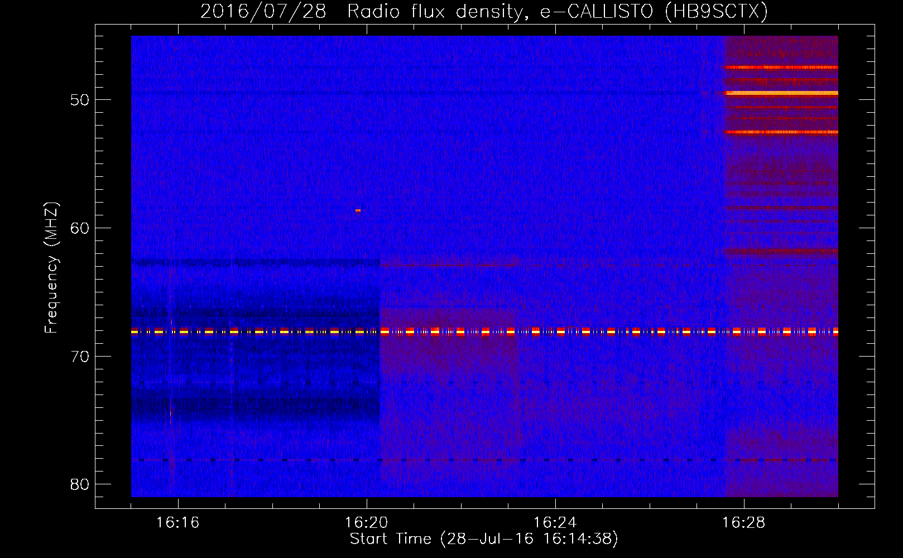
Task: Click the 80 frequency tick label
Action: tap(80, 484)
